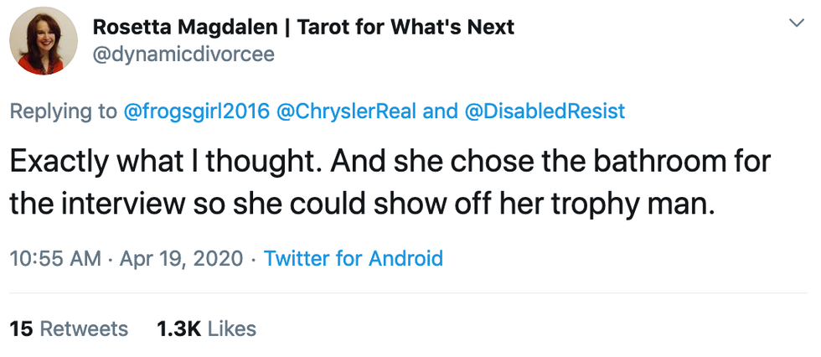
Task: Click the "Likes" label word
Action: pyautogui.click(x=232, y=329)
